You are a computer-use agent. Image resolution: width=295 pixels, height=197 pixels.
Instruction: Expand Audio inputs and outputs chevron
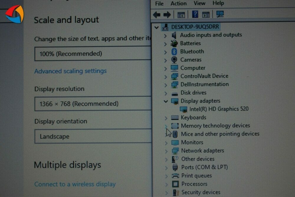165,36
